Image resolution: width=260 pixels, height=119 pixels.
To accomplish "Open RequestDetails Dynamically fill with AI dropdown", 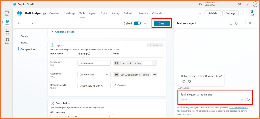I will [x=94, y=86].
